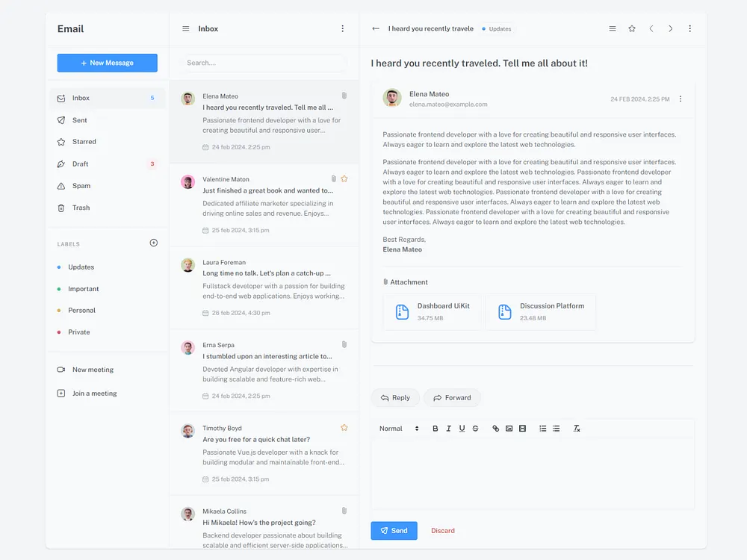The width and height of the screenshot is (747, 560).
Task: Click the paperclip on Elena Mateo's email
Action: 344,95
